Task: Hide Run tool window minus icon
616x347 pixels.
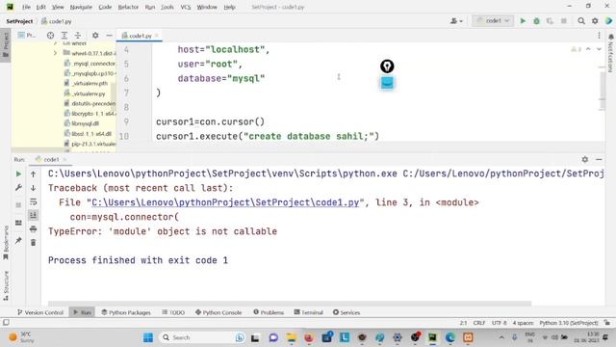Action: 599,159
